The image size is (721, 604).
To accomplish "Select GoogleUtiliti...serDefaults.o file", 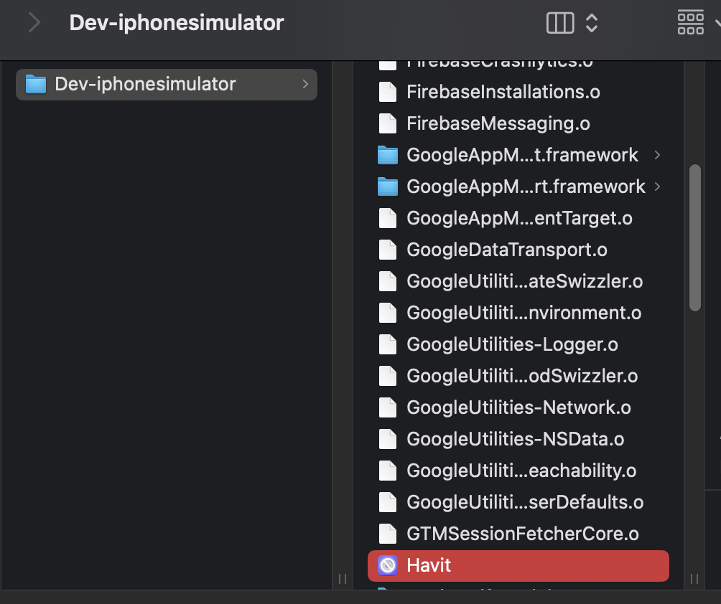I will click(x=518, y=502).
